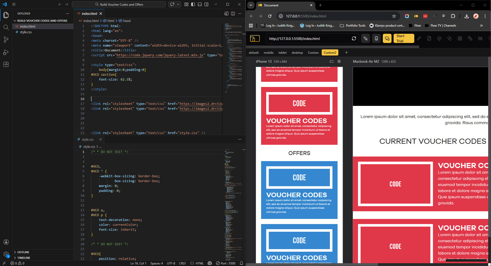Open Explorer views and more actions ellipsis

click(x=68, y=14)
